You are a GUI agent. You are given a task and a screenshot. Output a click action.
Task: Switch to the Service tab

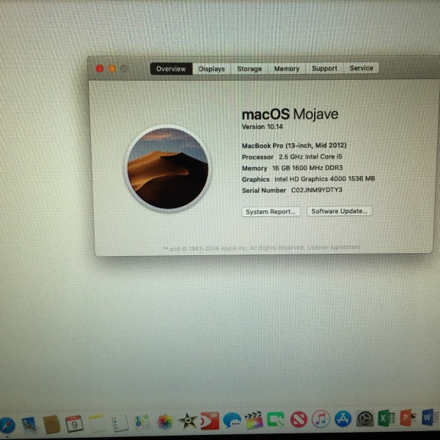click(362, 68)
